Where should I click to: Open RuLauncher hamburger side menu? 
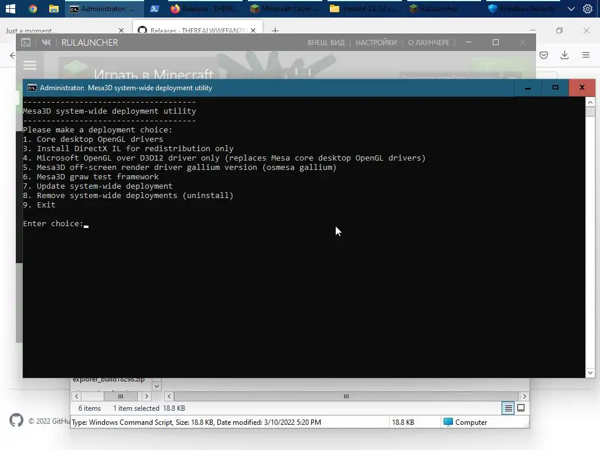coord(30,66)
